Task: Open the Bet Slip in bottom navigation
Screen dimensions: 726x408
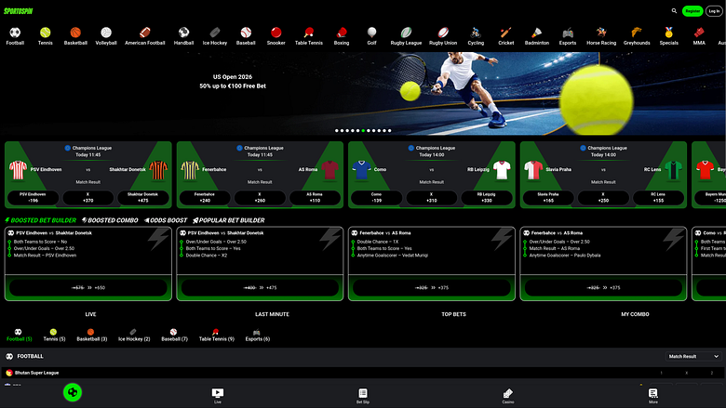Action: (363, 396)
